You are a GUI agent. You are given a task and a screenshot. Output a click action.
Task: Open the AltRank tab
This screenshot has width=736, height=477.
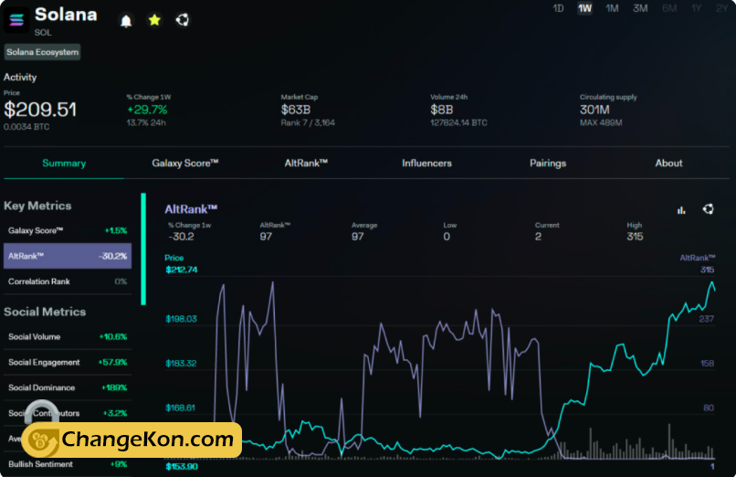click(x=306, y=164)
